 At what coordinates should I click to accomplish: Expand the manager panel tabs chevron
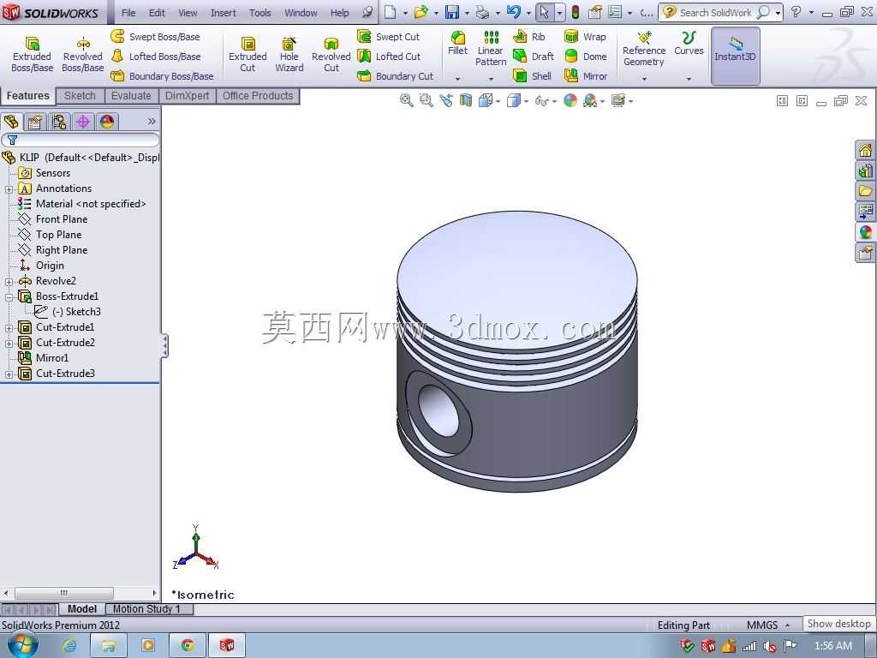coord(152,122)
